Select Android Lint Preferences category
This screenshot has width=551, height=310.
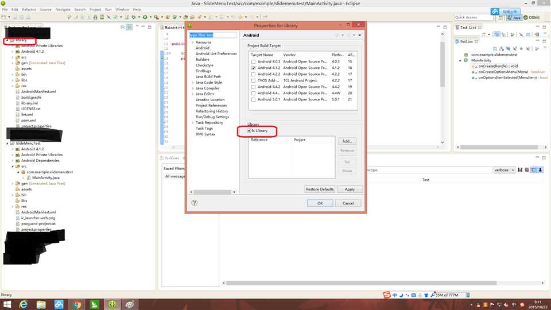pos(216,54)
